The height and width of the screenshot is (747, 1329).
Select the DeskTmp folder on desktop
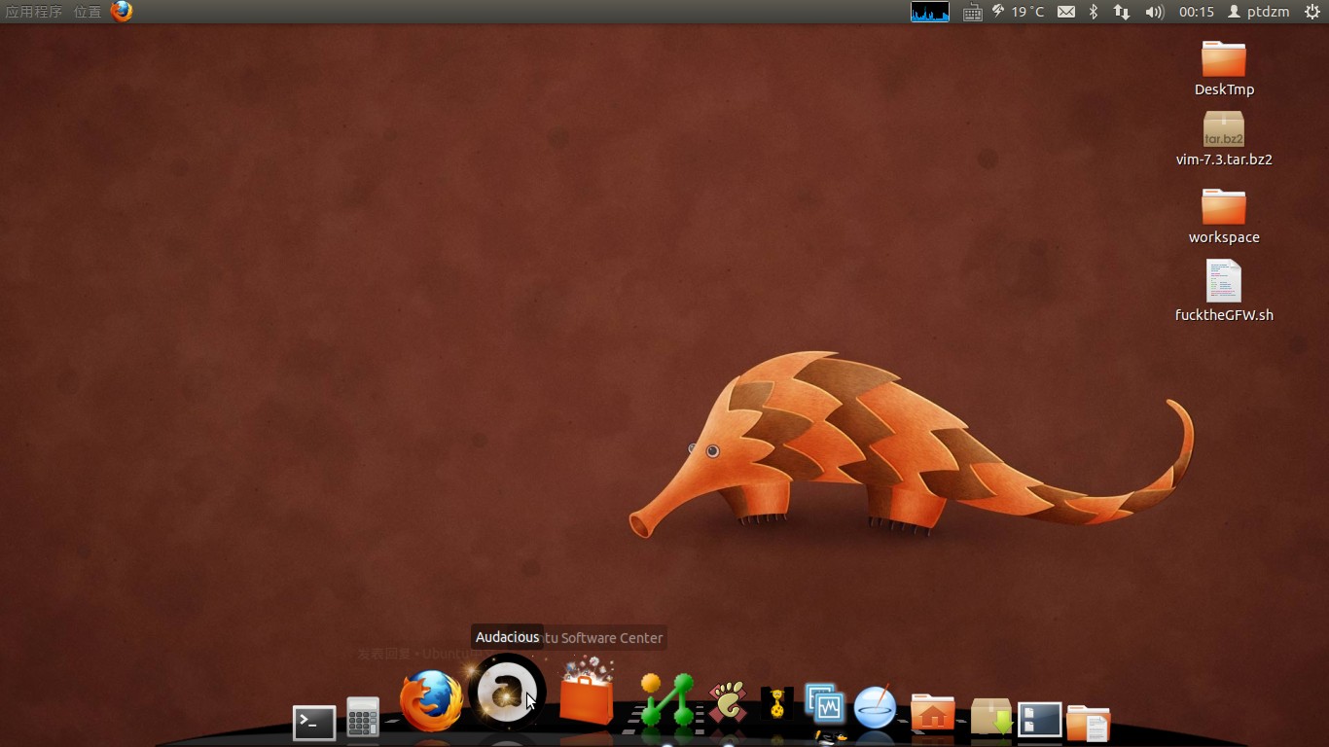pyautogui.click(x=1224, y=68)
